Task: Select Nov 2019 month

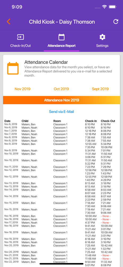Action: pyautogui.click(x=22, y=89)
